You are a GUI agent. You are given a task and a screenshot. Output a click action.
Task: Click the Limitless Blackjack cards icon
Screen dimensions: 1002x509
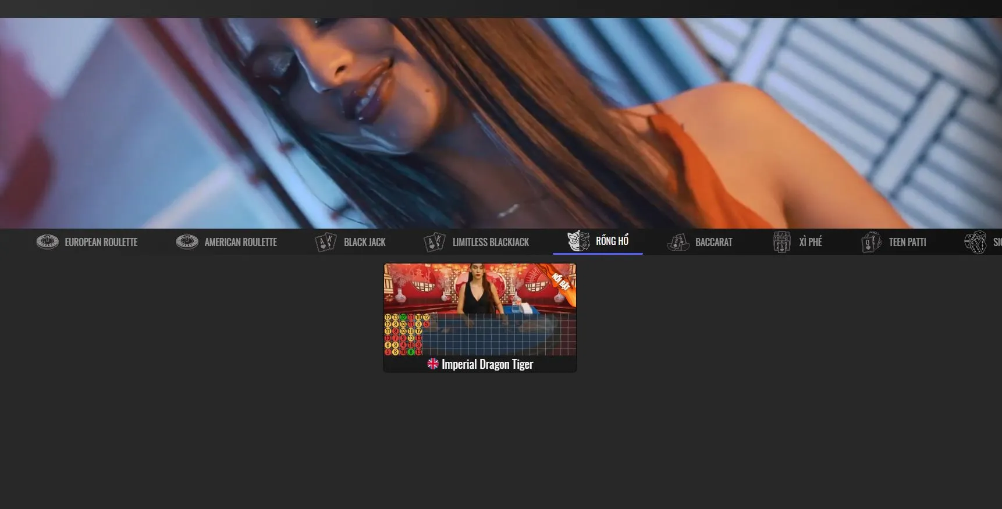click(434, 242)
